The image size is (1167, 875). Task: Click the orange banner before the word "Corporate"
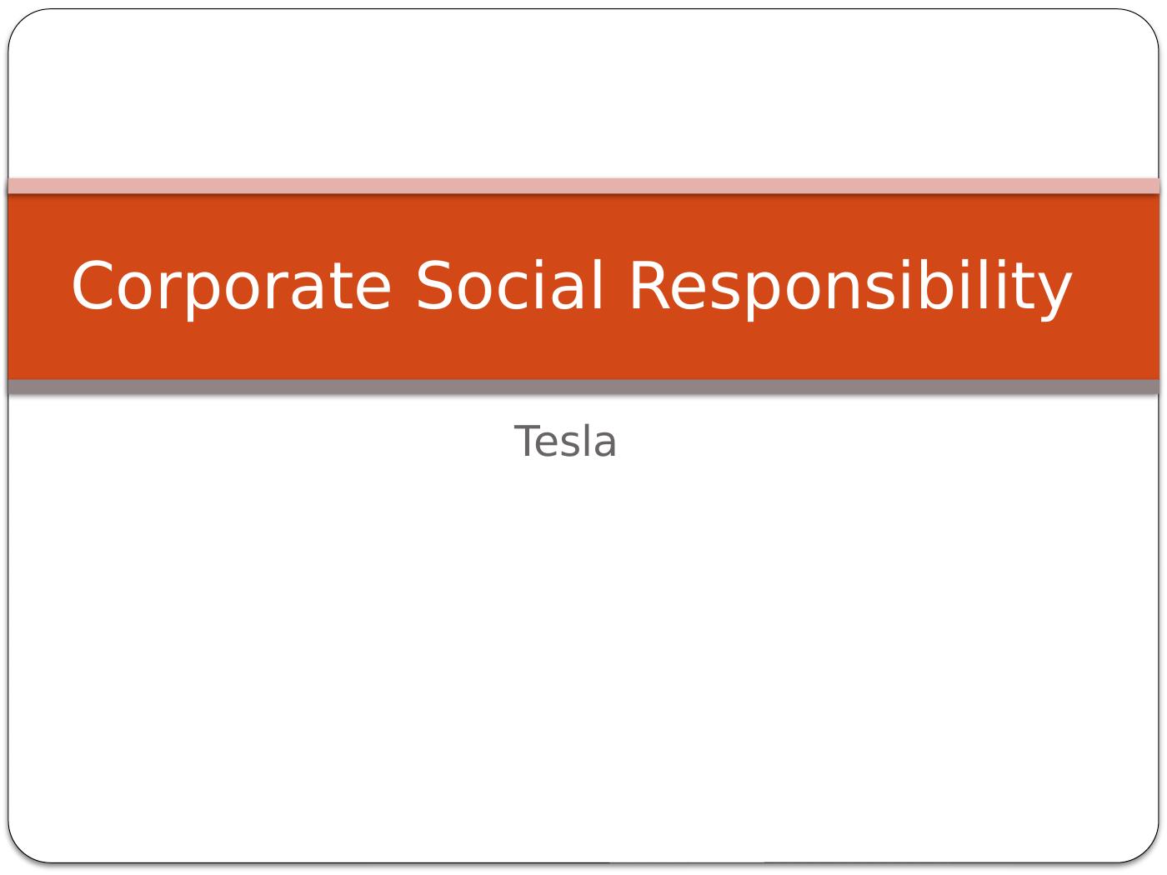(39, 286)
